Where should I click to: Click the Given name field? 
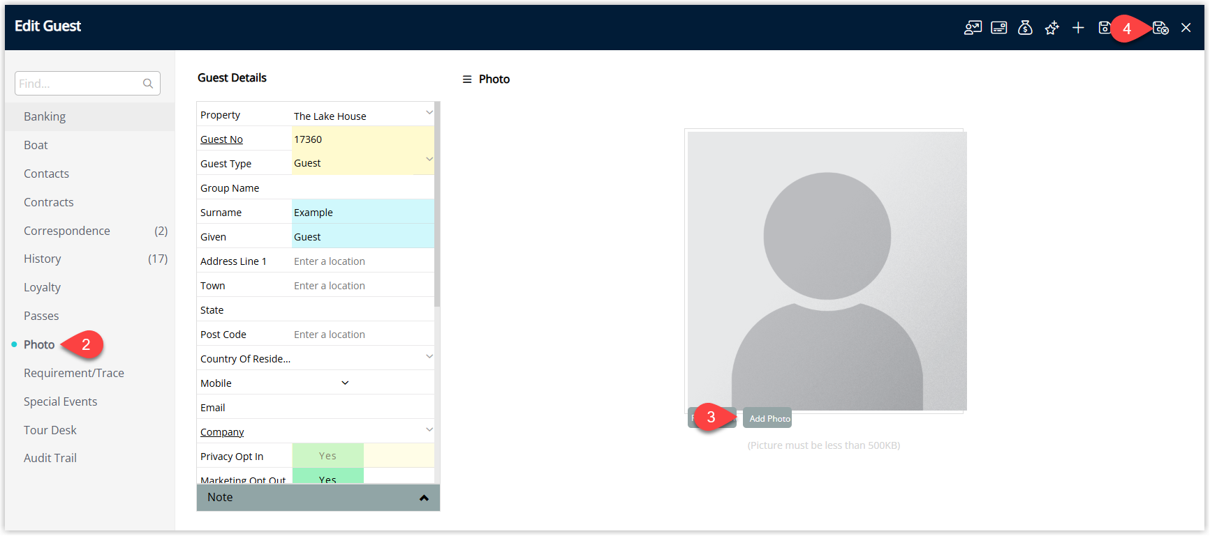(362, 236)
